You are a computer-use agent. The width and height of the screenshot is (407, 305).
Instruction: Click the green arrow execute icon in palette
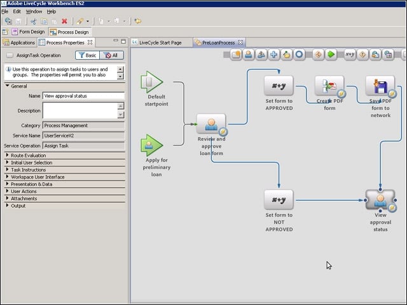point(331,55)
